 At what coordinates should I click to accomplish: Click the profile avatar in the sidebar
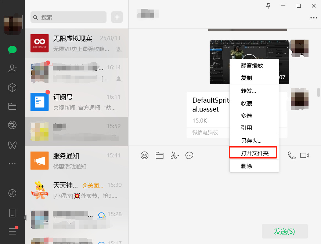pos(13,24)
